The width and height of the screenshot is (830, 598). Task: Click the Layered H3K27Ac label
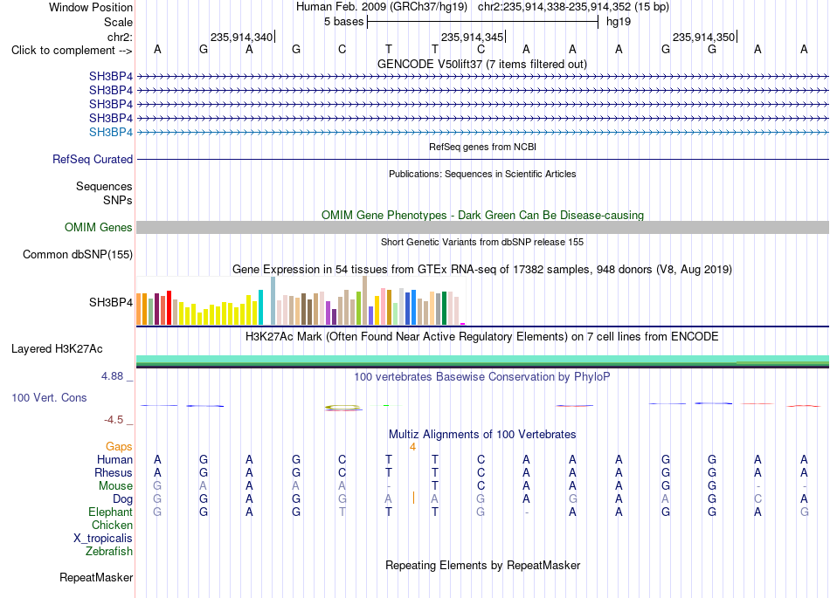click(57, 349)
